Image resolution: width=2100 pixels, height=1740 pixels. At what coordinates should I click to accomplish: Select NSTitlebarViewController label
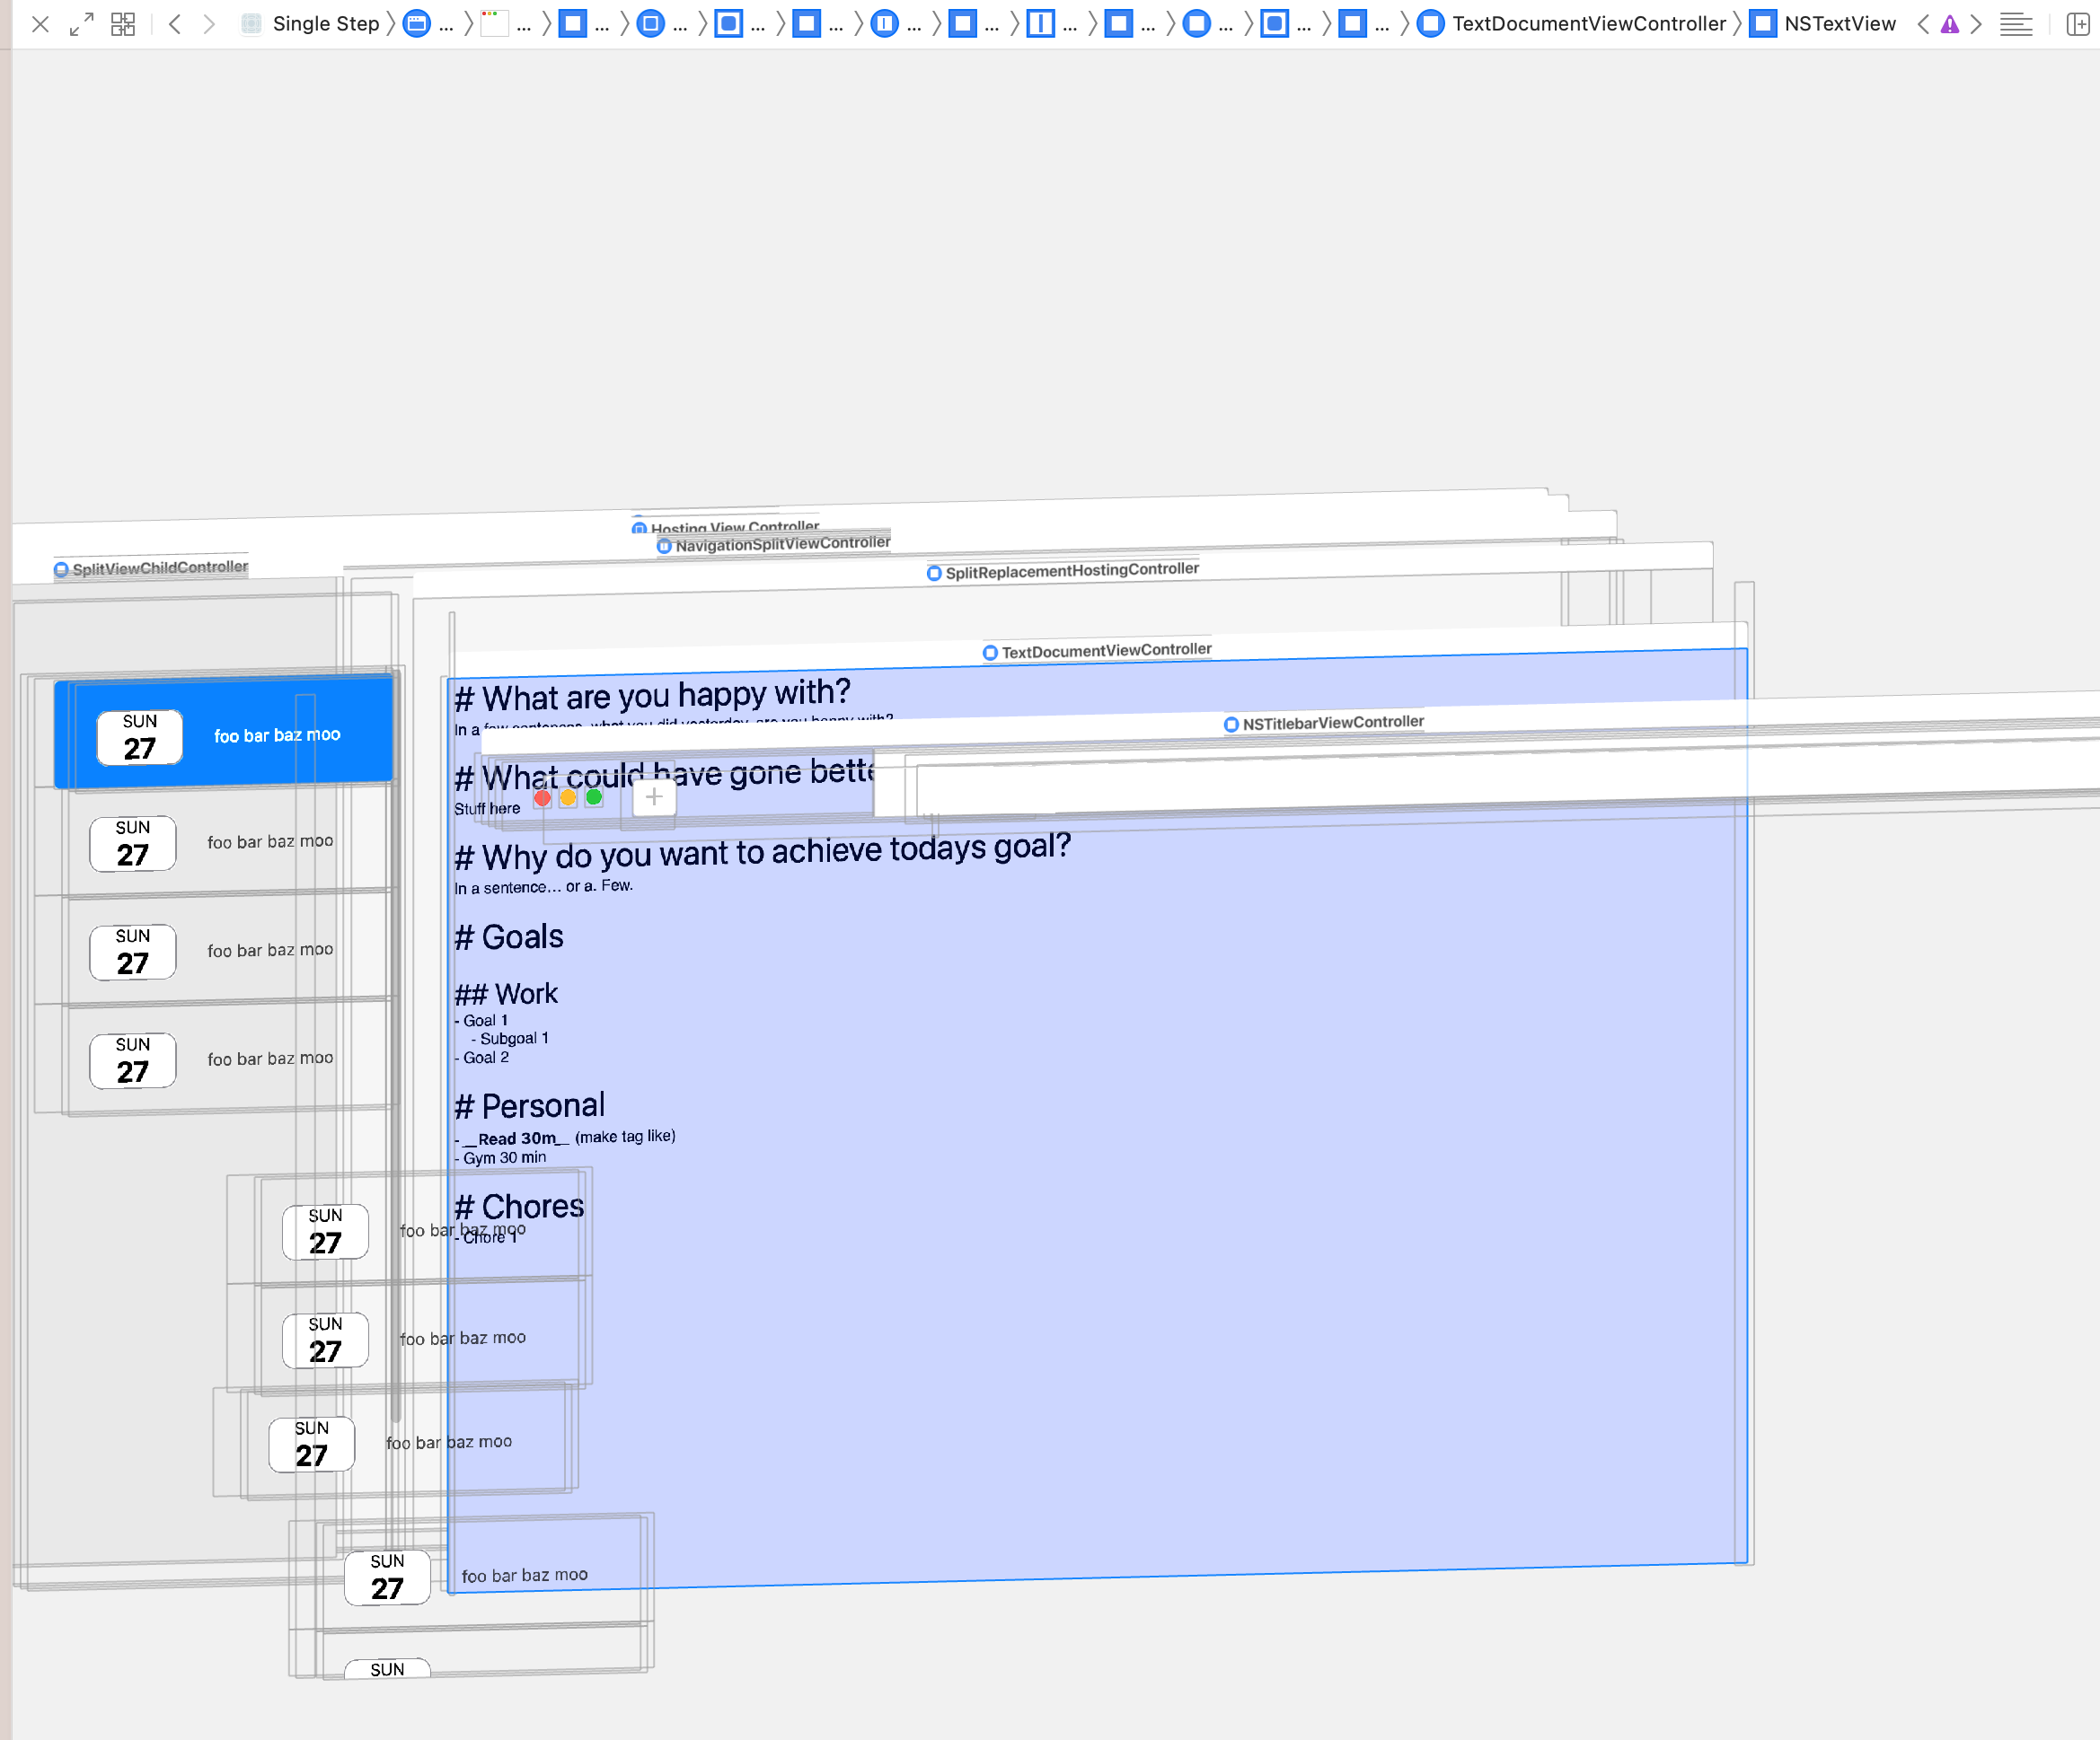(1332, 722)
